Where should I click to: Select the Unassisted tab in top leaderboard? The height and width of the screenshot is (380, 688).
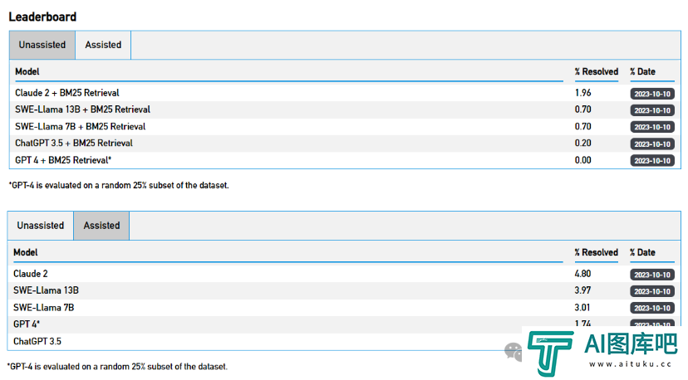coord(42,45)
